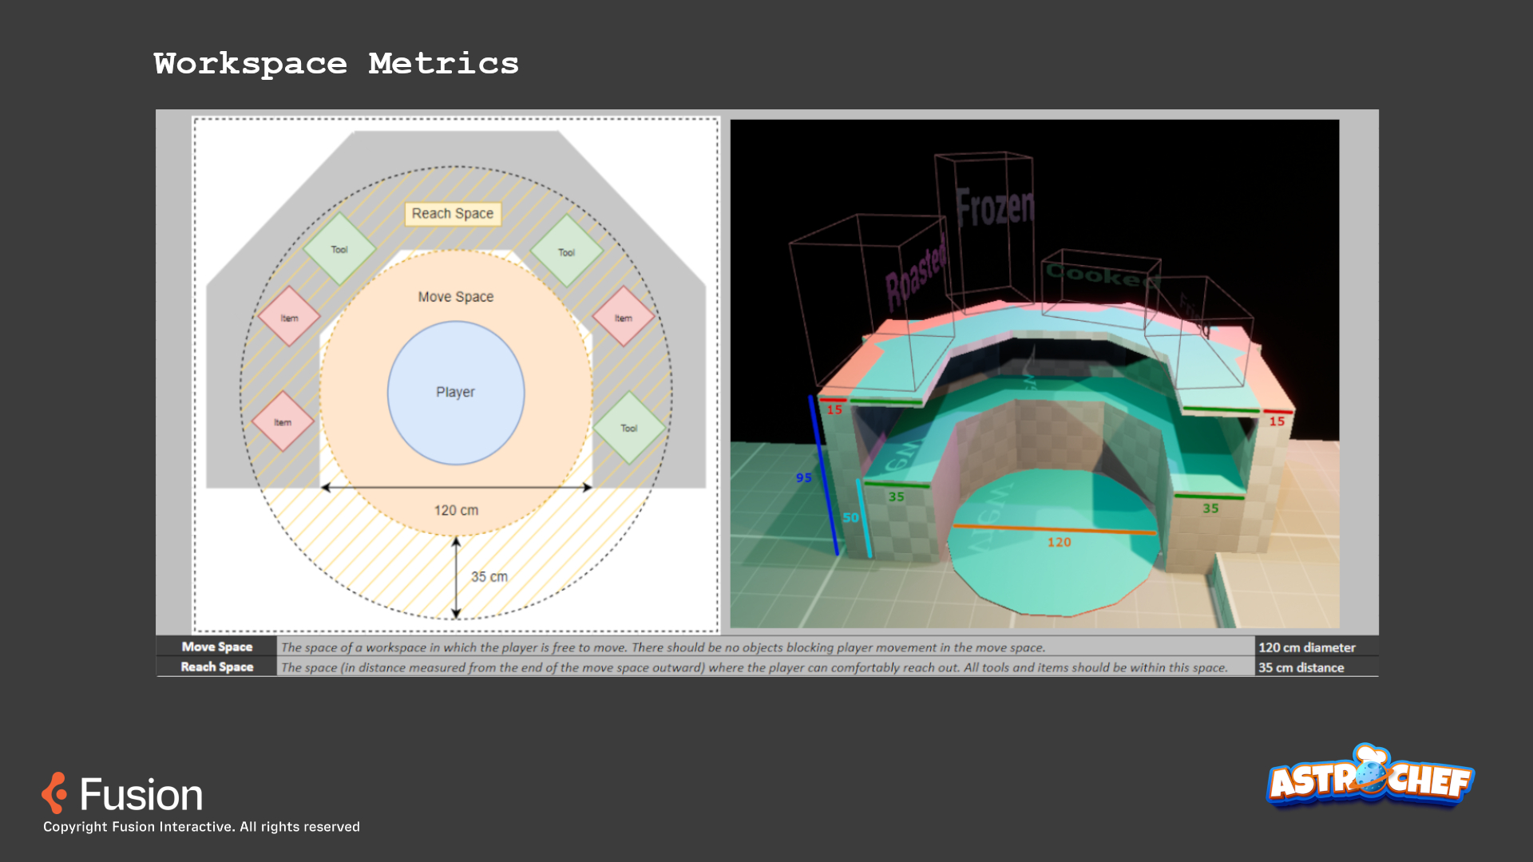This screenshot has width=1533, height=862.
Task: Click the blue Player circle
Action: click(455, 393)
